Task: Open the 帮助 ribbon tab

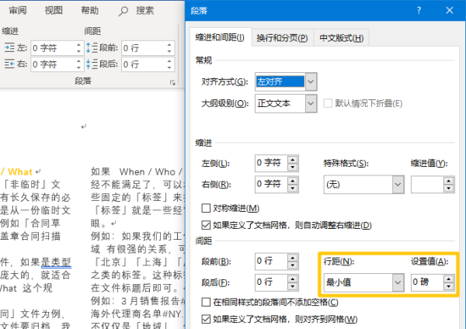Action: pyautogui.click(x=89, y=11)
